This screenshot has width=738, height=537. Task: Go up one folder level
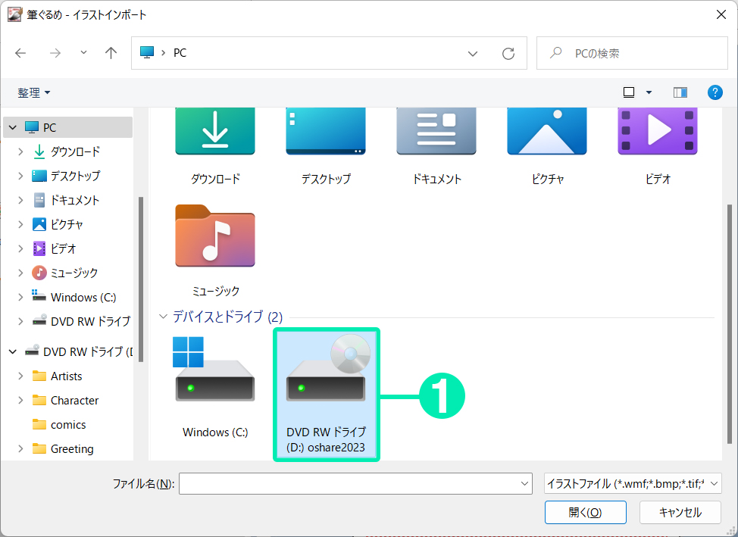(x=111, y=53)
